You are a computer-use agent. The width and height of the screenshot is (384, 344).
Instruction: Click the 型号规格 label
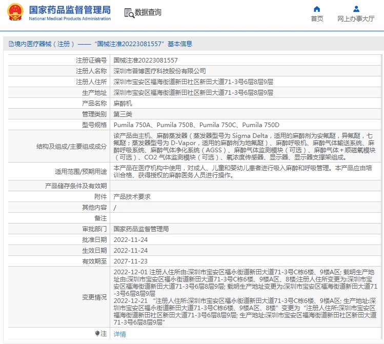click(x=94, y=125)
